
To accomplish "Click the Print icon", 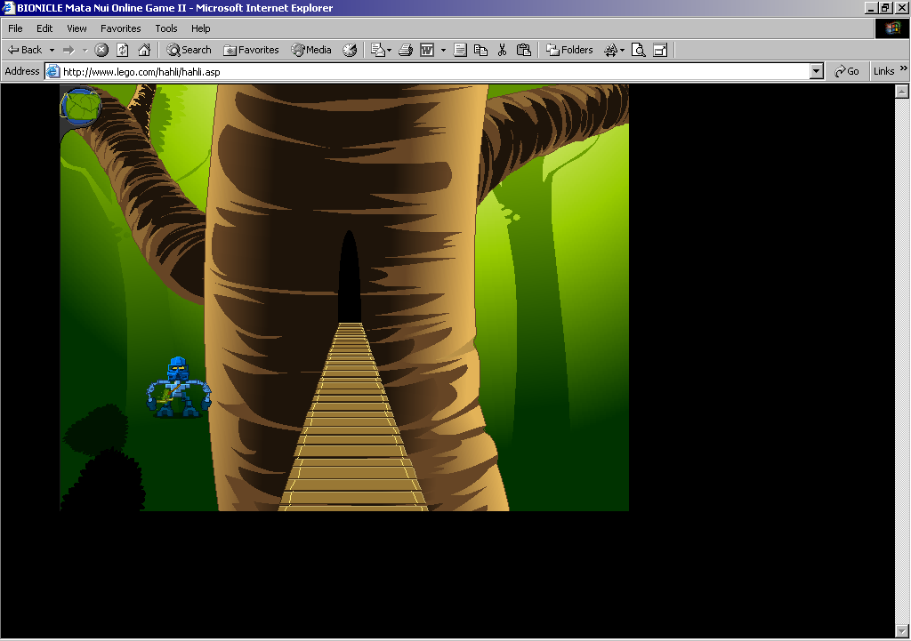I will pos(405,50).
